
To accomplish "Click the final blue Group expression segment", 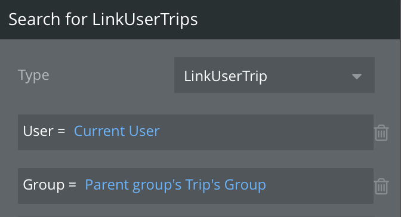I will [x=245, y=185].
